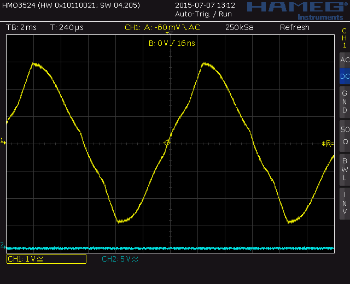The height and width of the screenshot is (284, 350).
Task: Select DC coupling softkey
Action: click(345, 76)
